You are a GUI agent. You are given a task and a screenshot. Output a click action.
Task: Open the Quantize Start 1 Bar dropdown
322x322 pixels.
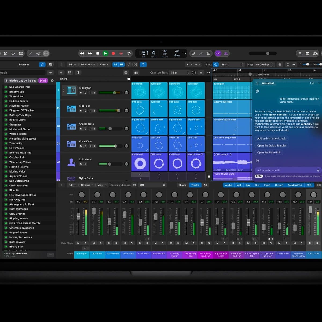pos(180,72)
